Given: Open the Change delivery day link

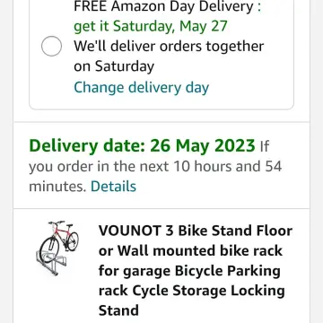Looking at the screenshot, I should [141, 88].
